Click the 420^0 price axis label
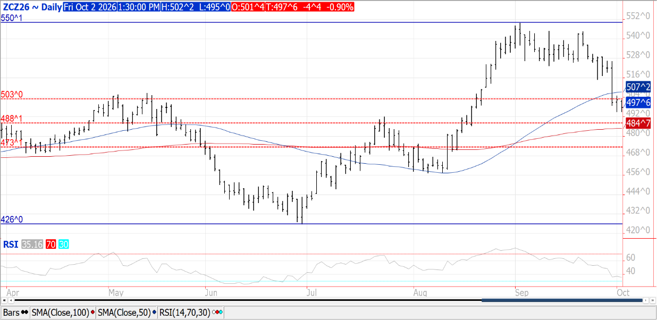Screen dimensions: 657x320 click(x=639, y=231)
